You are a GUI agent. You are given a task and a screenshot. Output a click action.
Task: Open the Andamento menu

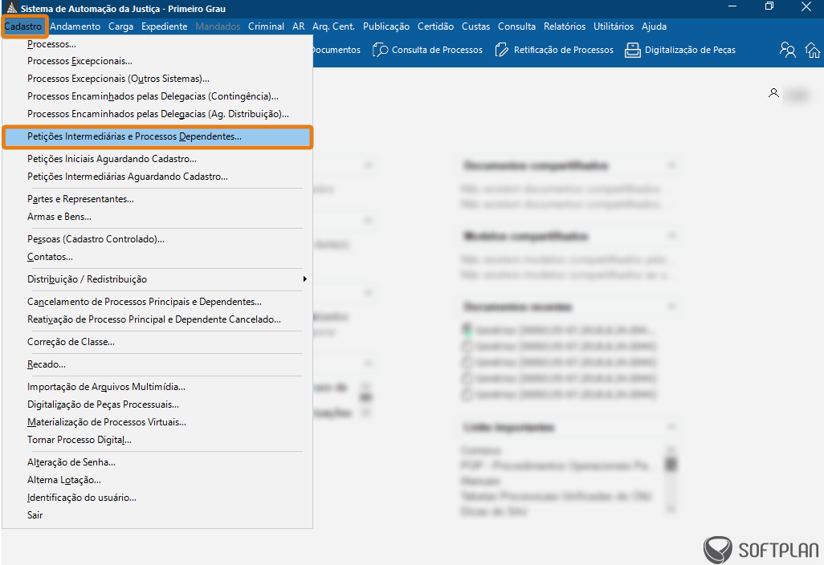(x=75, y=26)
